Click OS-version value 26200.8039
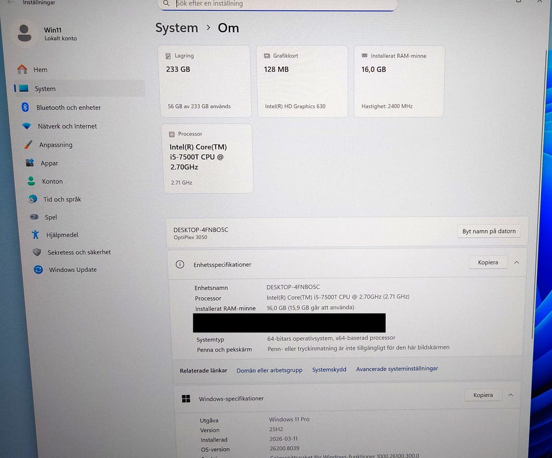 pos(285,448)
